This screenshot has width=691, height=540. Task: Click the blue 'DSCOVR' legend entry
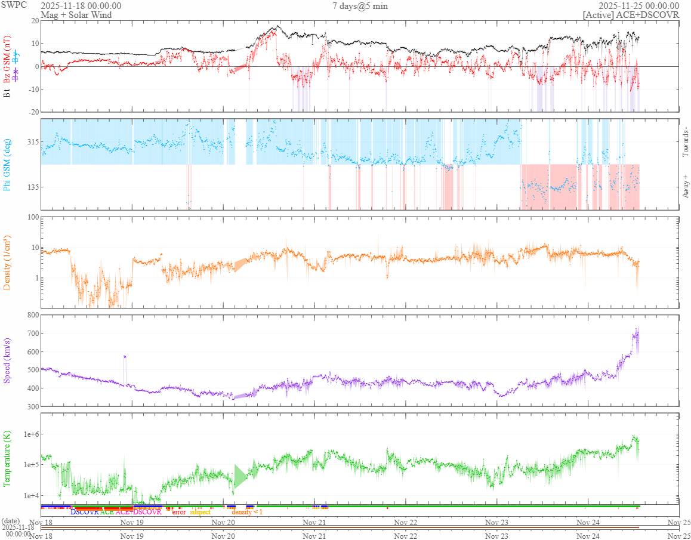click(85, 512)
